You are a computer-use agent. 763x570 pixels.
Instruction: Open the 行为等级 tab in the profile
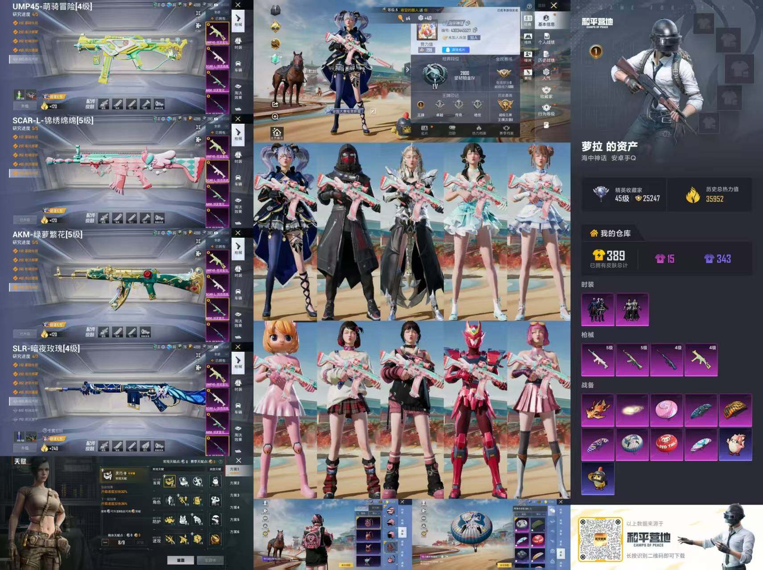click(546, 110)
